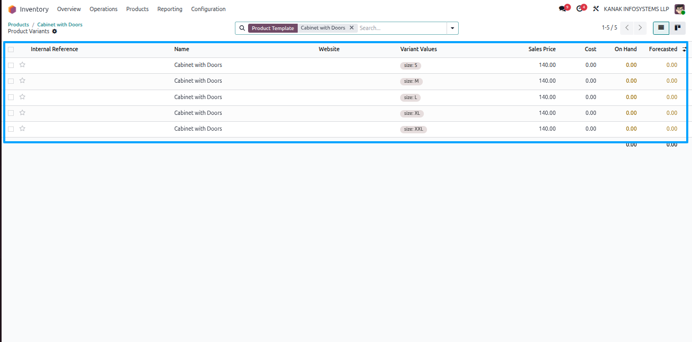
Task: Open KANAK INFOSYSTEMS LLP company switcher
Action: [x=637, y=9]
